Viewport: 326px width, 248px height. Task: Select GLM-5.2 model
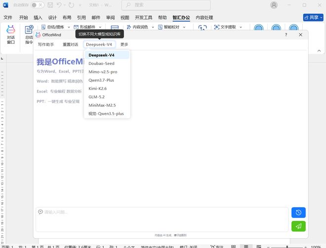(x=107, y=97)
